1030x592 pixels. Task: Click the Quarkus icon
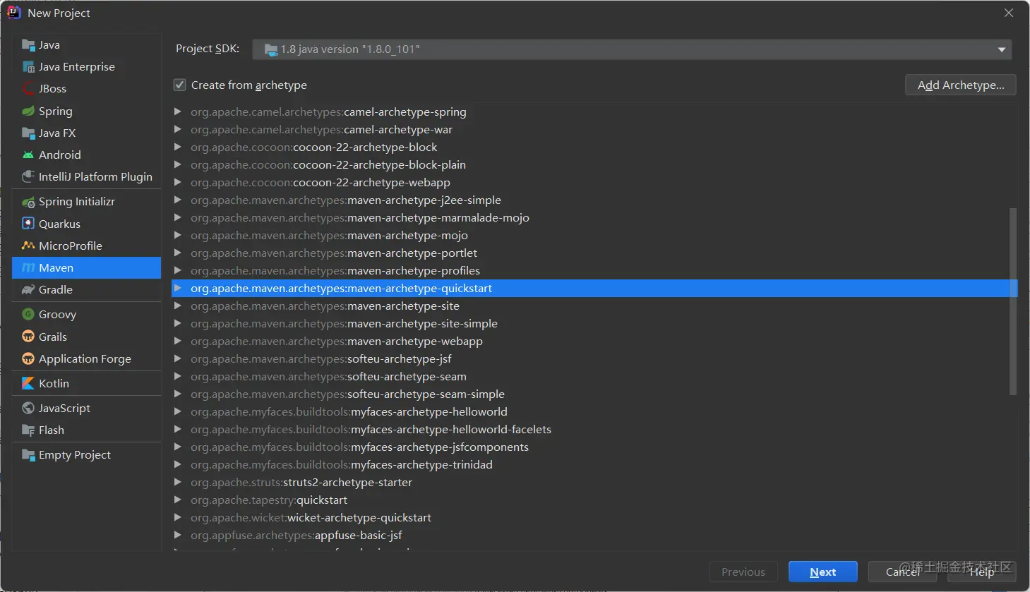(28, 224)
